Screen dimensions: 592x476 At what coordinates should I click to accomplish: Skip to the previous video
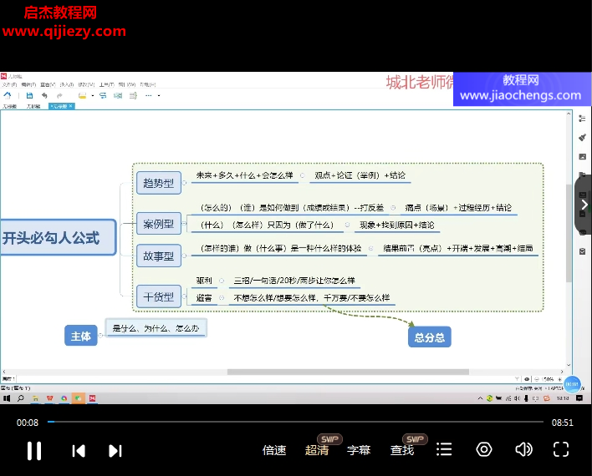[x=79, y=451]
